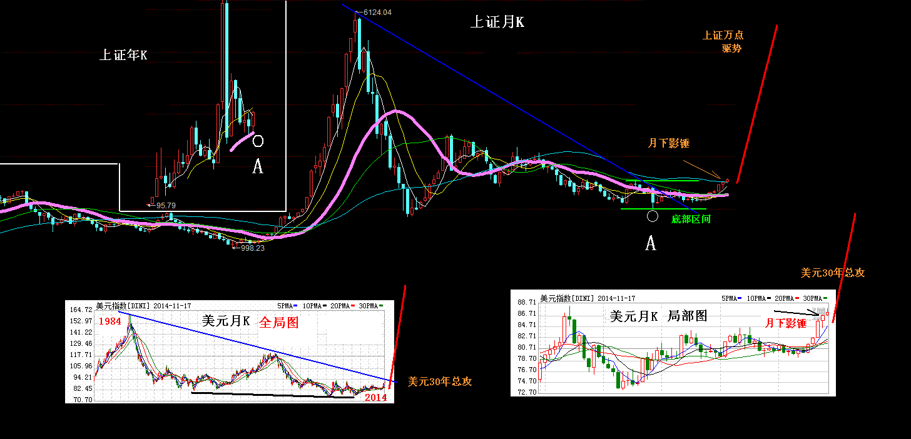Image resolution: width=911 pixels, height=439 pixels.
Task: Click the 141.22 axis value
Action: [x=80, y=333]
